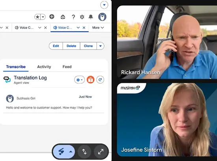Click the round dropdown at top right
217x161 pixels.
tap(104, 5)
